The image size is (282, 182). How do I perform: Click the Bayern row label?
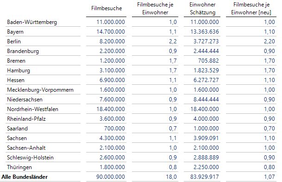click(15, 32)
